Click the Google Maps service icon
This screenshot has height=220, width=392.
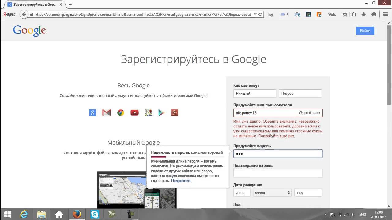coord(149,113)
